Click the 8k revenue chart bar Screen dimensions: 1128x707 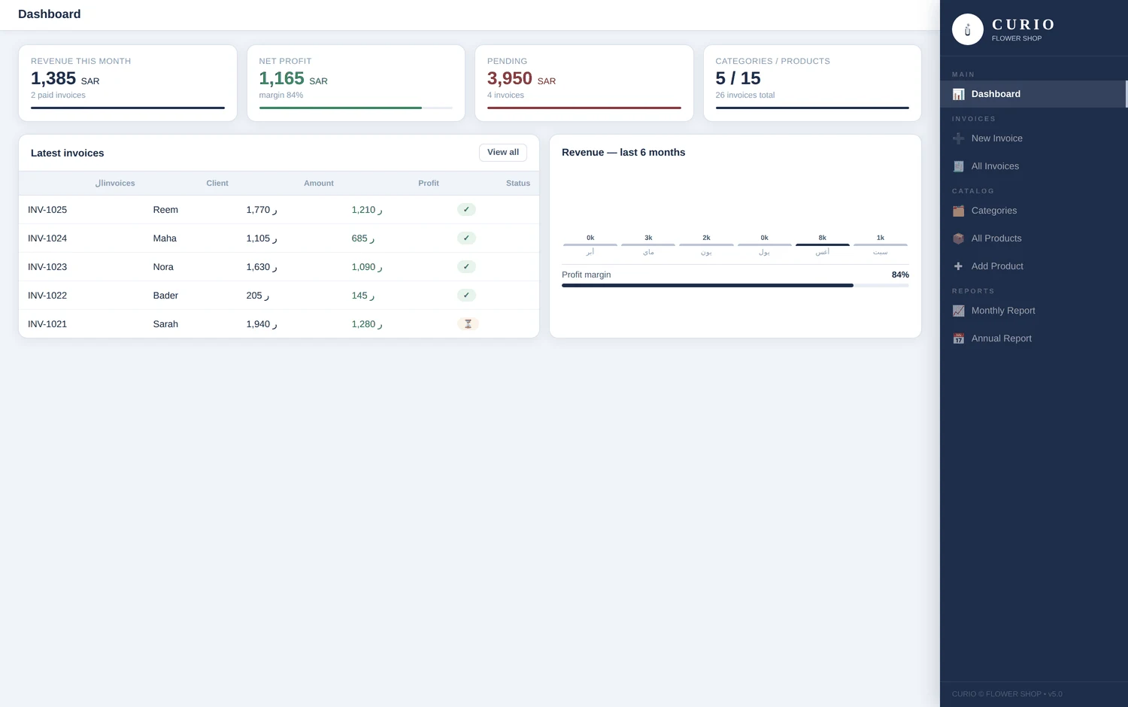coord(823,244)
